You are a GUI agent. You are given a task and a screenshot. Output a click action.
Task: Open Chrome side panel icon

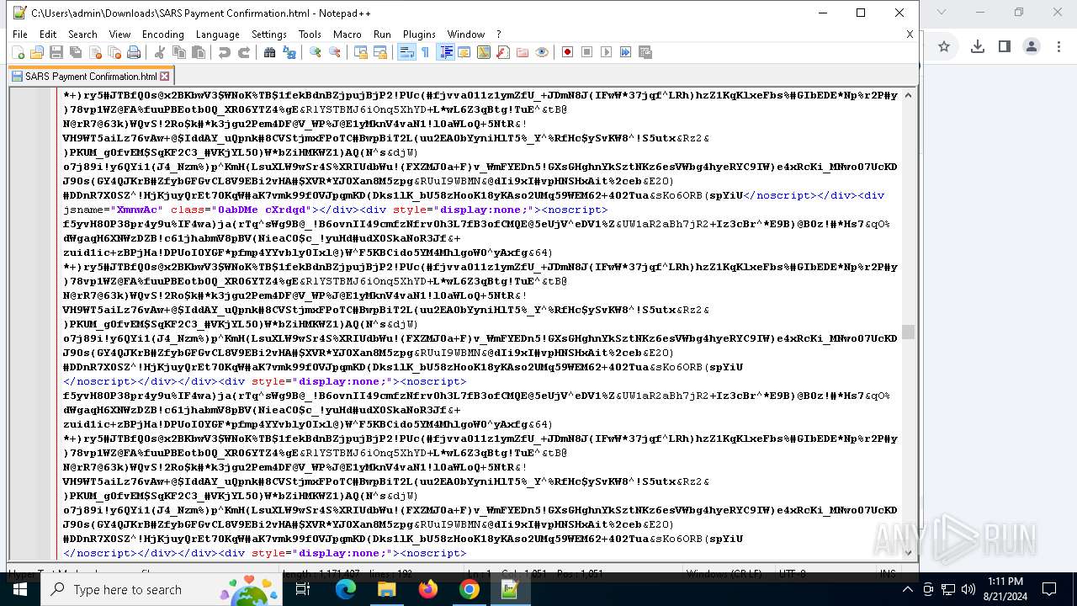pos(1004,46)
